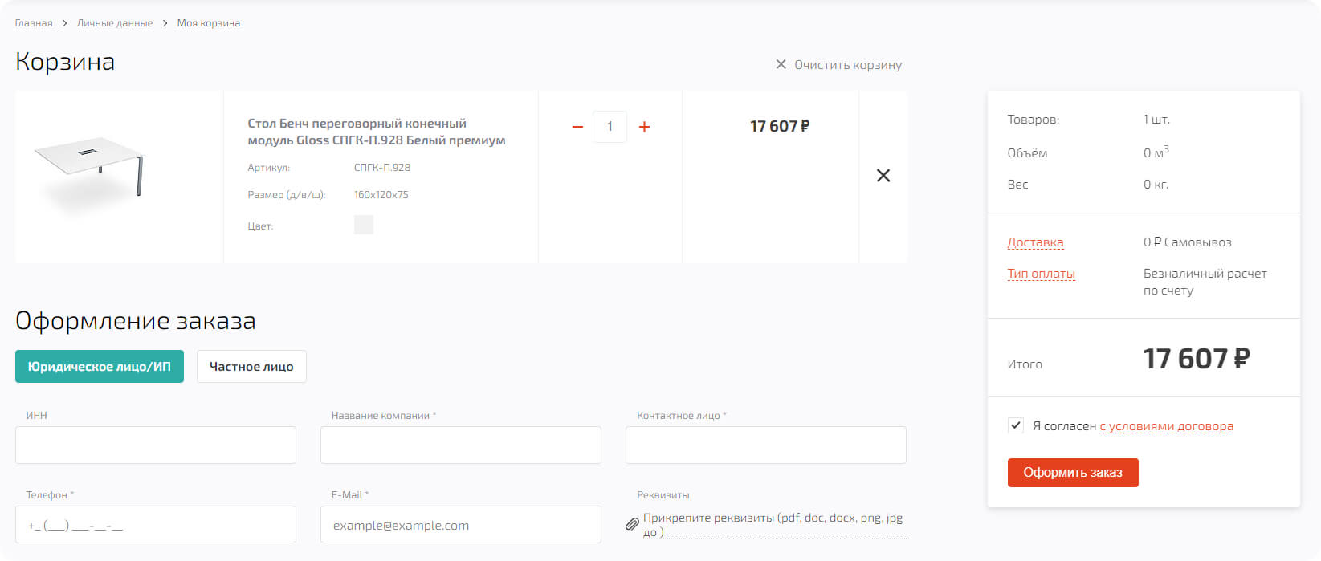1321x561 pixels.
Task: Click the product color swatch
Action: click(x=364, y=225)
